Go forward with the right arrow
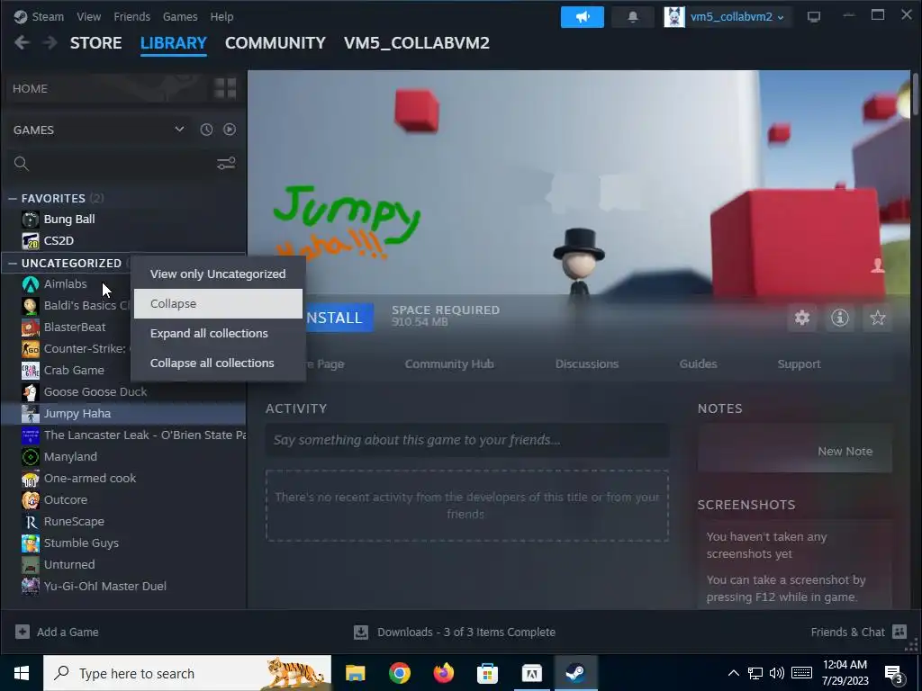922x691 pixels. pos(50,43)
